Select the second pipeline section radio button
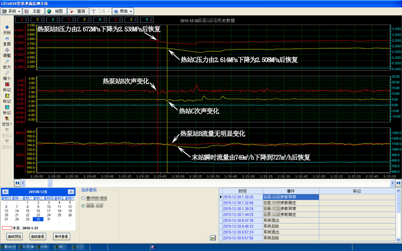Screen dimensions: 402x251 tap(83, 205)
